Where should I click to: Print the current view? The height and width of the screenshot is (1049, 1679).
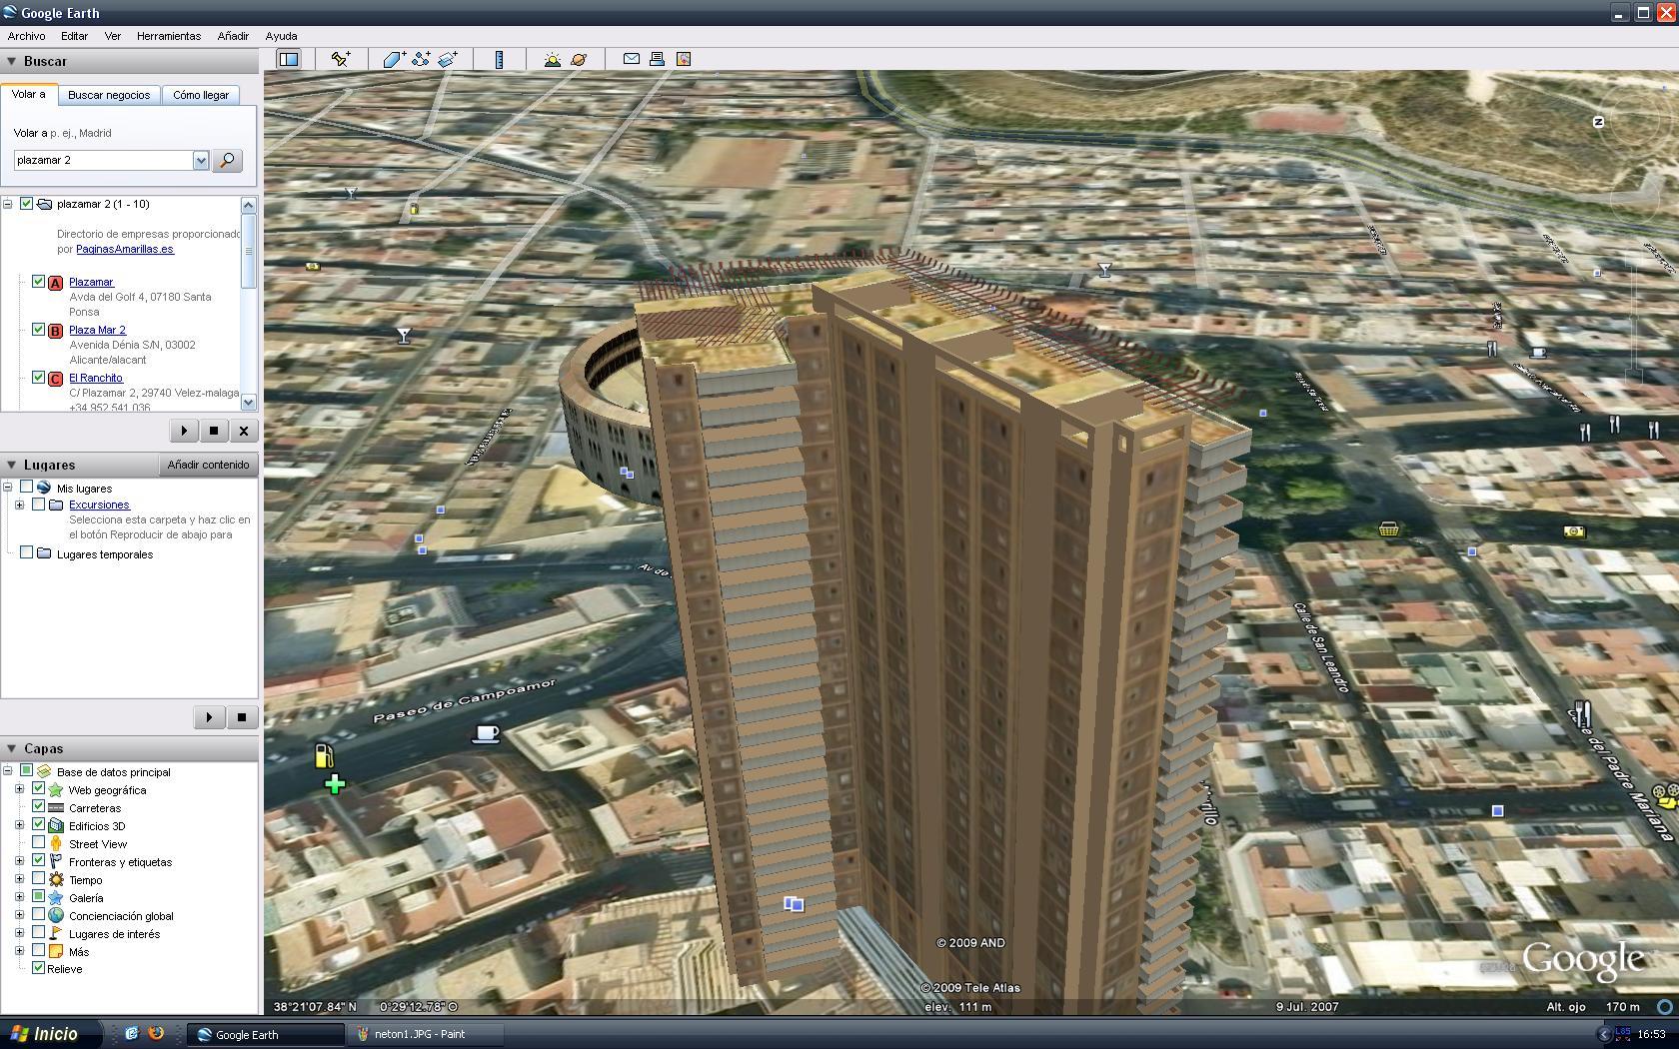pos(657,59)
